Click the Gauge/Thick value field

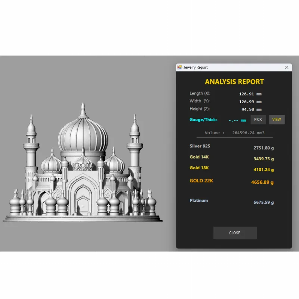237,120
